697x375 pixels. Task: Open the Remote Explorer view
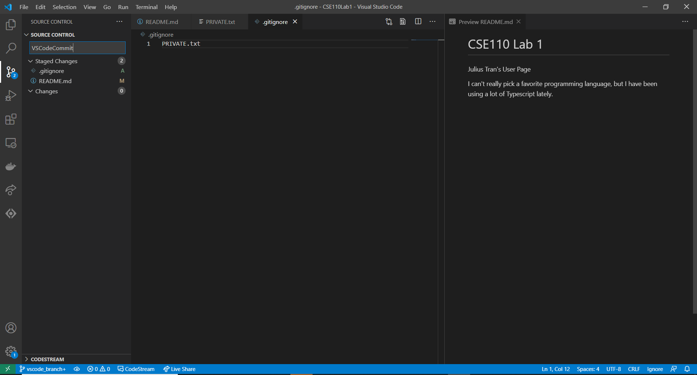(x=11, y=143)
